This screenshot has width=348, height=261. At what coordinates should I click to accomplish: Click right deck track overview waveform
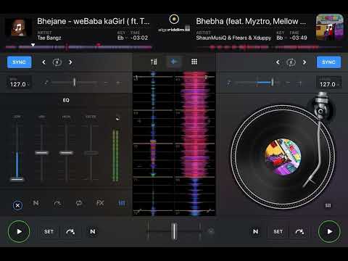tap(270, 47)
